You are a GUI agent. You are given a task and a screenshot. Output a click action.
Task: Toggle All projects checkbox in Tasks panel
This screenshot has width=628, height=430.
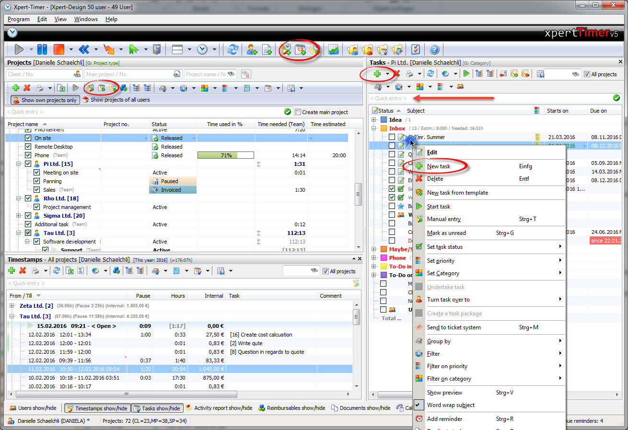587,74
